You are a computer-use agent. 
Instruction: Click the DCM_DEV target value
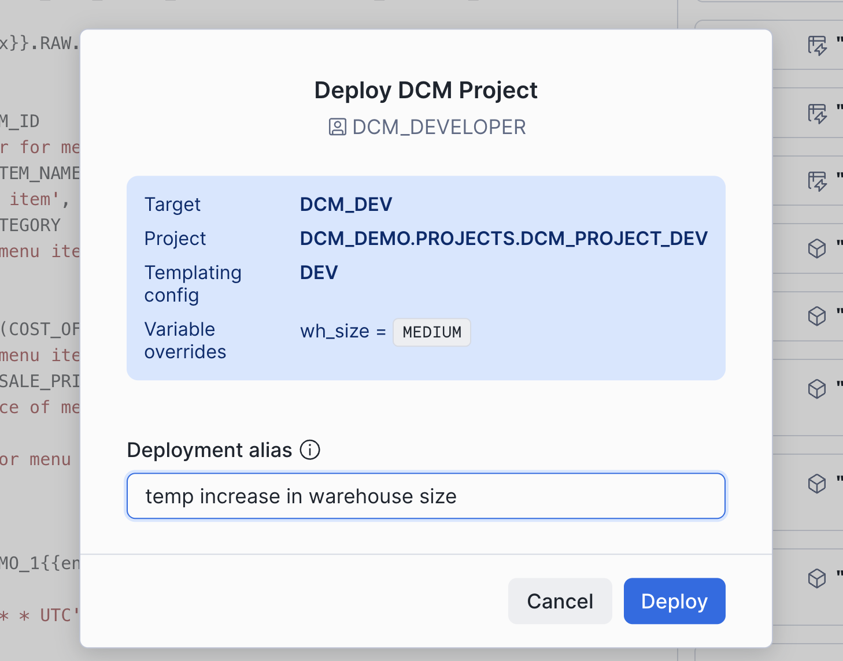click(x=346, y=204)
